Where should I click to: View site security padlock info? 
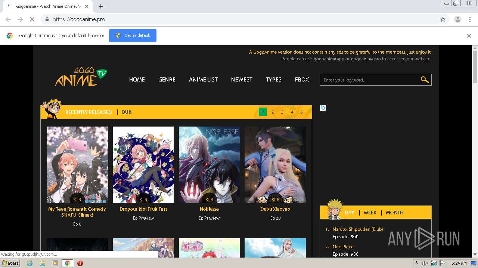[x=47, y=19]
